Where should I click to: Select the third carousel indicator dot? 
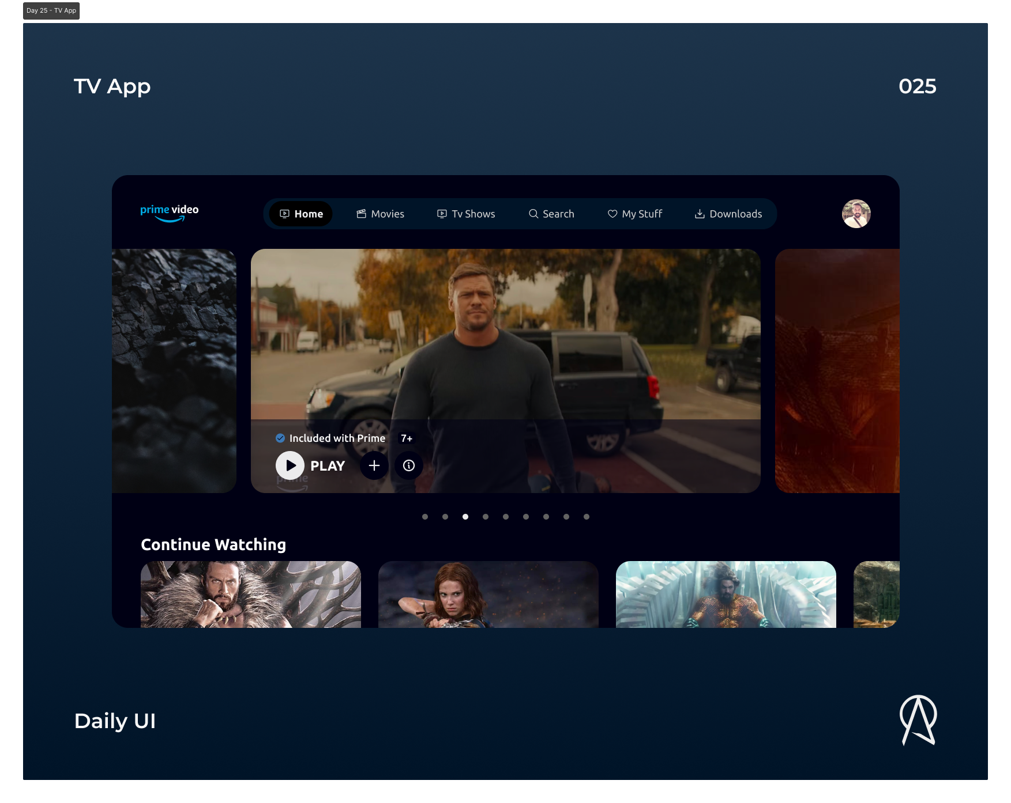465,517
